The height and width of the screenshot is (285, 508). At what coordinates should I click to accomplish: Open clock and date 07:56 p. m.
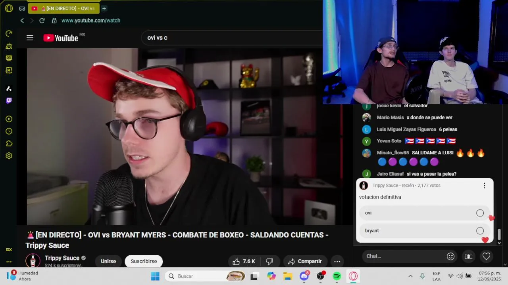point(490,276)
